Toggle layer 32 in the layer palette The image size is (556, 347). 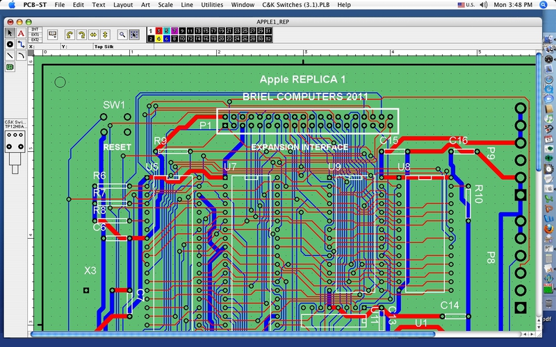[268, 39]
